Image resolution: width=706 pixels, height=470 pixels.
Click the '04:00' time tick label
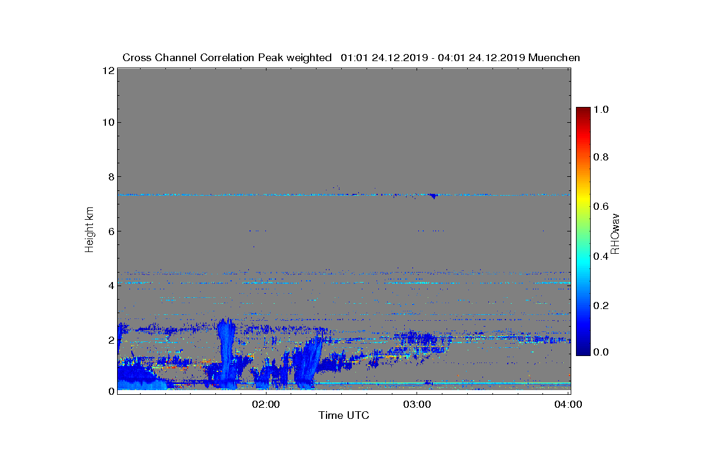pyautogui.click(x=569, y=404)
